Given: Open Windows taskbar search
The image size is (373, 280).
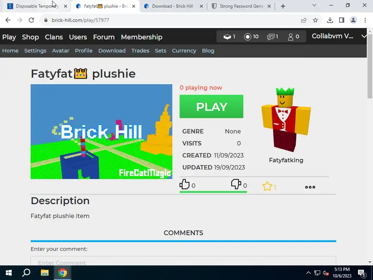Looking at the screenshot, I should pyautogui.click(x=26, y=273).
